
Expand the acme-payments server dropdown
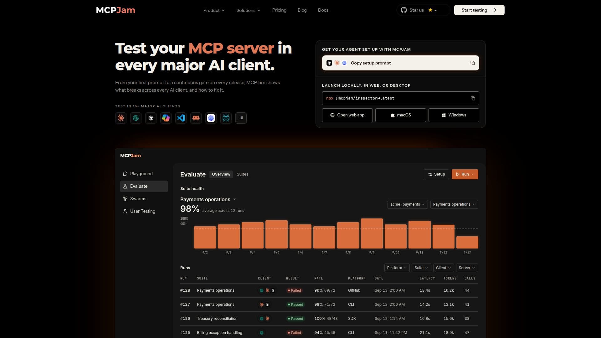408,204
